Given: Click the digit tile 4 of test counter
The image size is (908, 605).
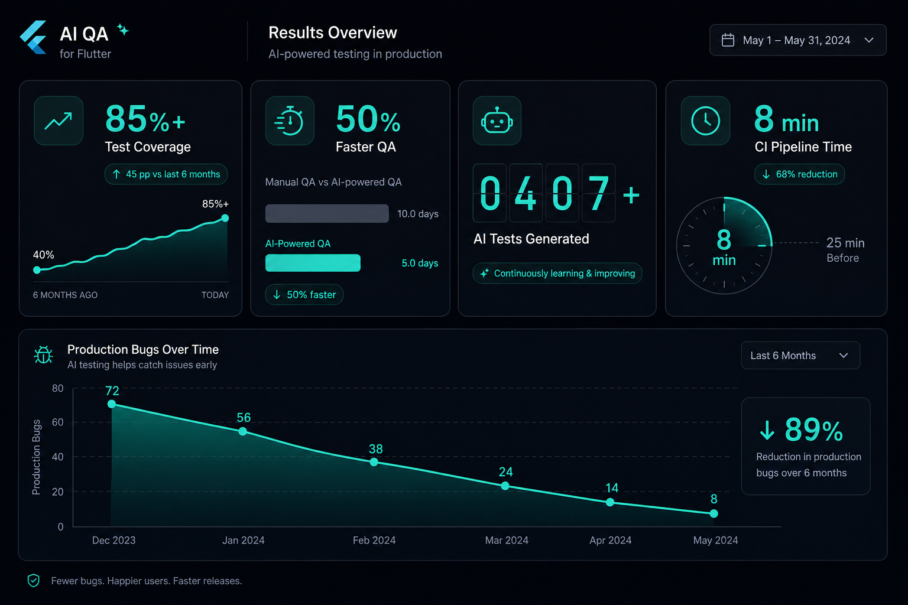Looking at the screenshot, I should click(526, 193).
